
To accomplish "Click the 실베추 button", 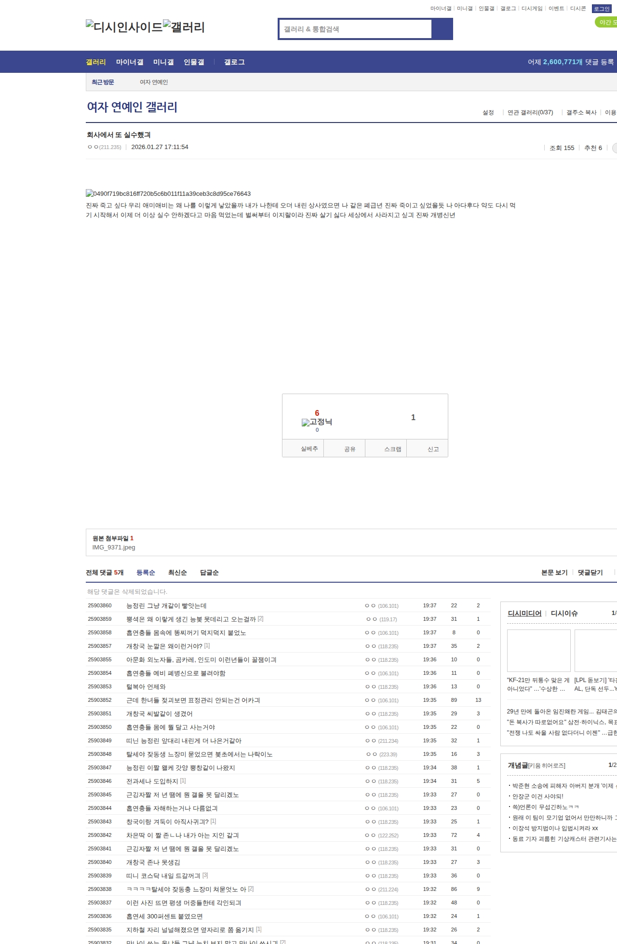I will coord(303,448).
